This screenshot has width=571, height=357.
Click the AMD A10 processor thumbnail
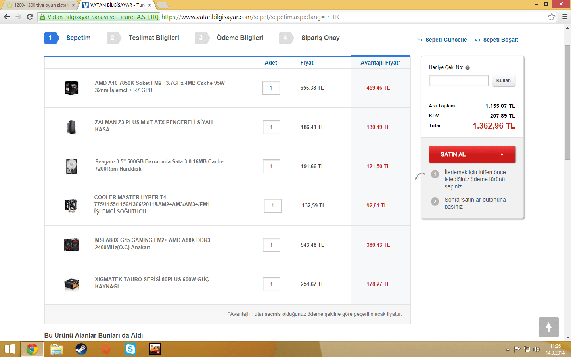(72, 88)
